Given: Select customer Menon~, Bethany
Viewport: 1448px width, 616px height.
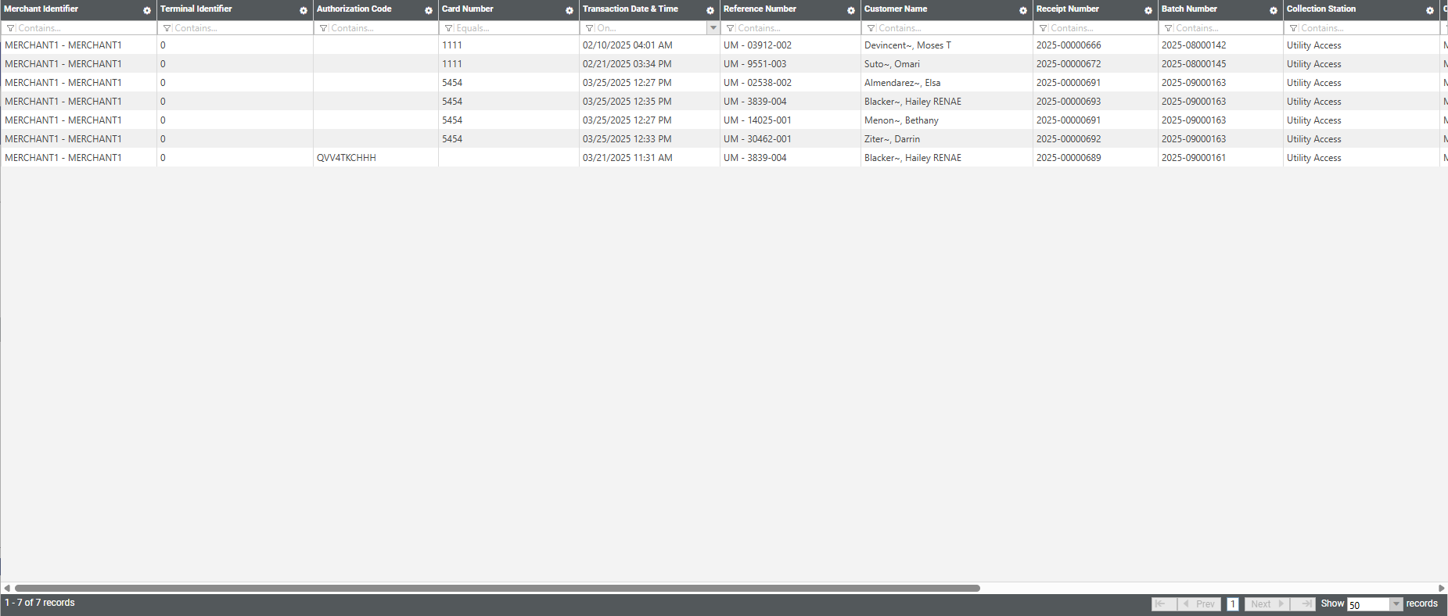Looking at the screenshot, I should click(901, 120).
